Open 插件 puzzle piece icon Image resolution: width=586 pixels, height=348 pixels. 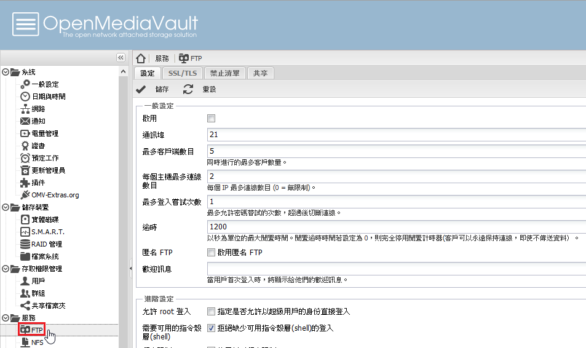[25, 183]
